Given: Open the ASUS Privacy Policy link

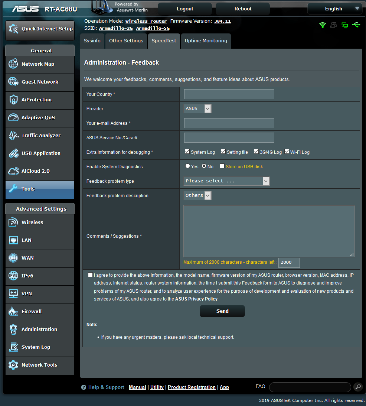Looking at the screenshot, I should click(x=196, y=299).
